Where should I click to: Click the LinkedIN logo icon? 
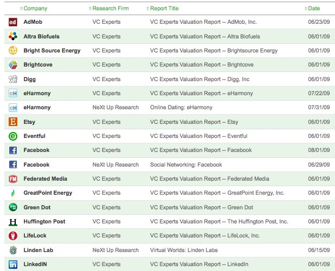pos(13,264)
